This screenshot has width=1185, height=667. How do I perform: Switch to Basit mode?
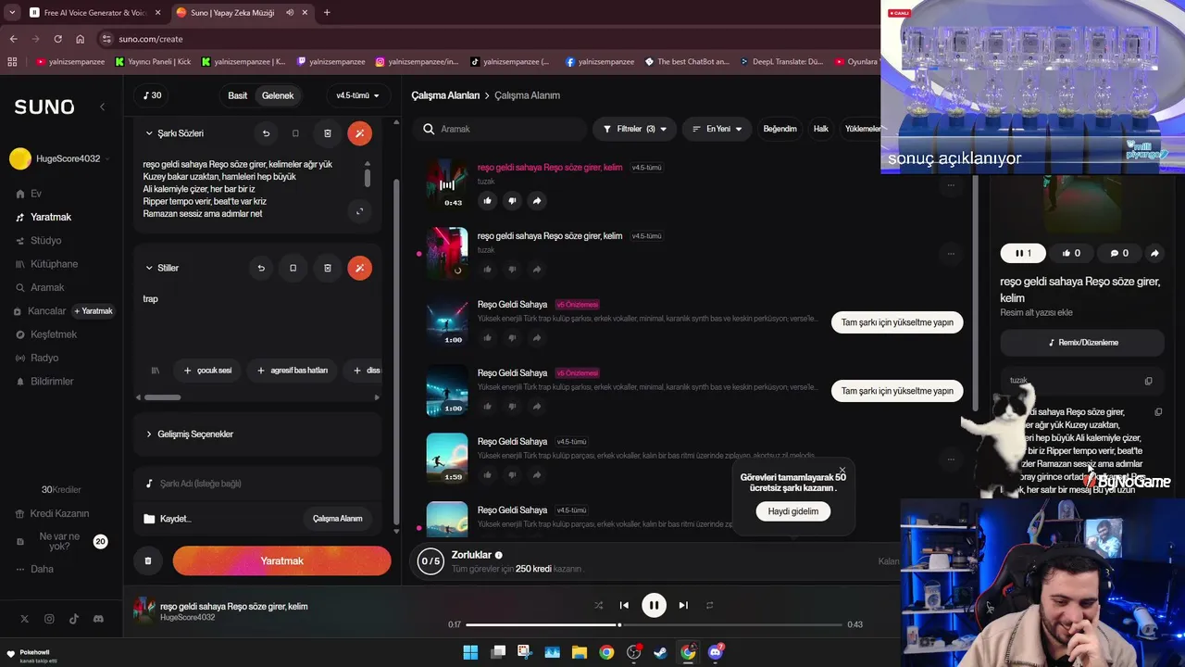(238, 95)
